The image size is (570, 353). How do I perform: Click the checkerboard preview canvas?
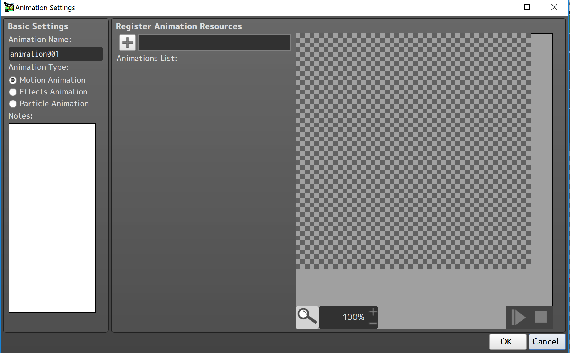click(413, 151)
